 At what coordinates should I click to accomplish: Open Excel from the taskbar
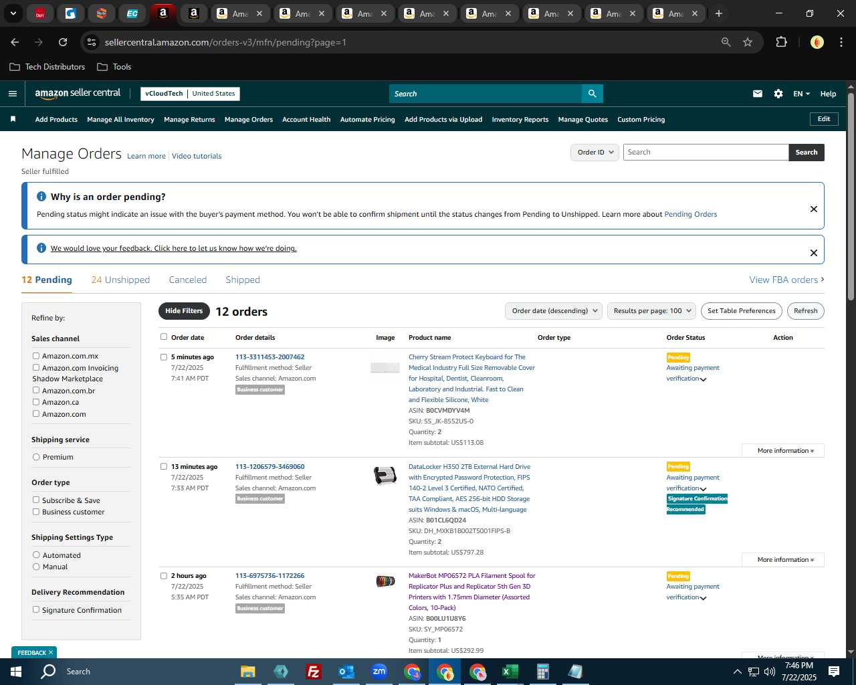click(510, 672)
